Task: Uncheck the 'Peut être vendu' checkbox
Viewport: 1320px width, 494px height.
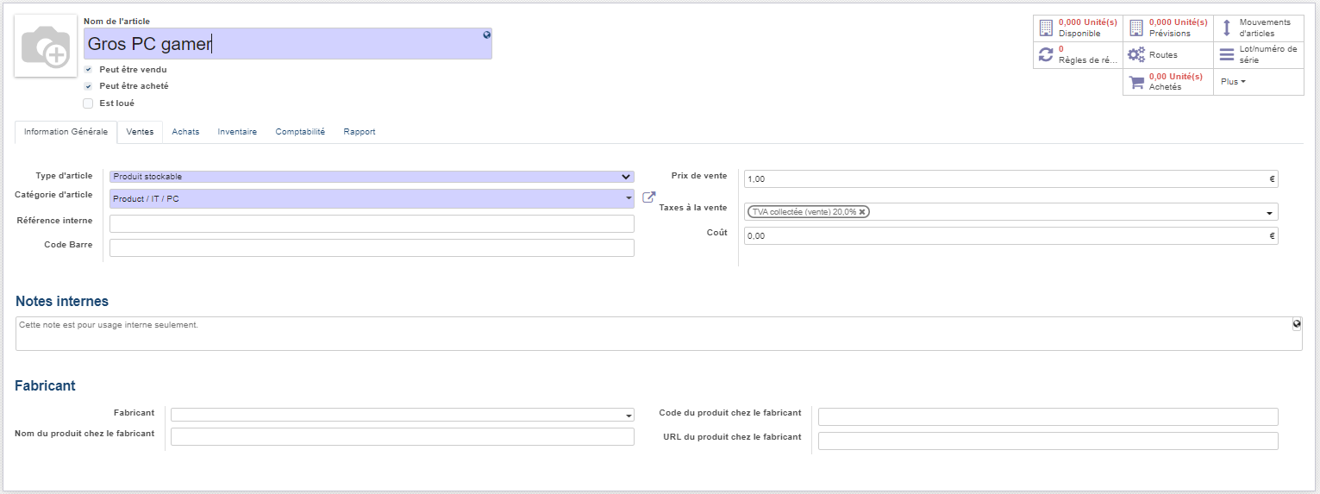Action: (x=88, y=69)
